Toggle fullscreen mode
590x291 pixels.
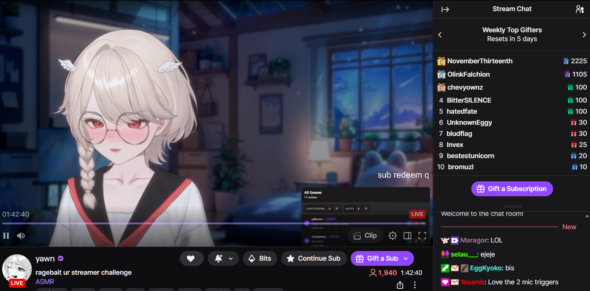point(422,235)
